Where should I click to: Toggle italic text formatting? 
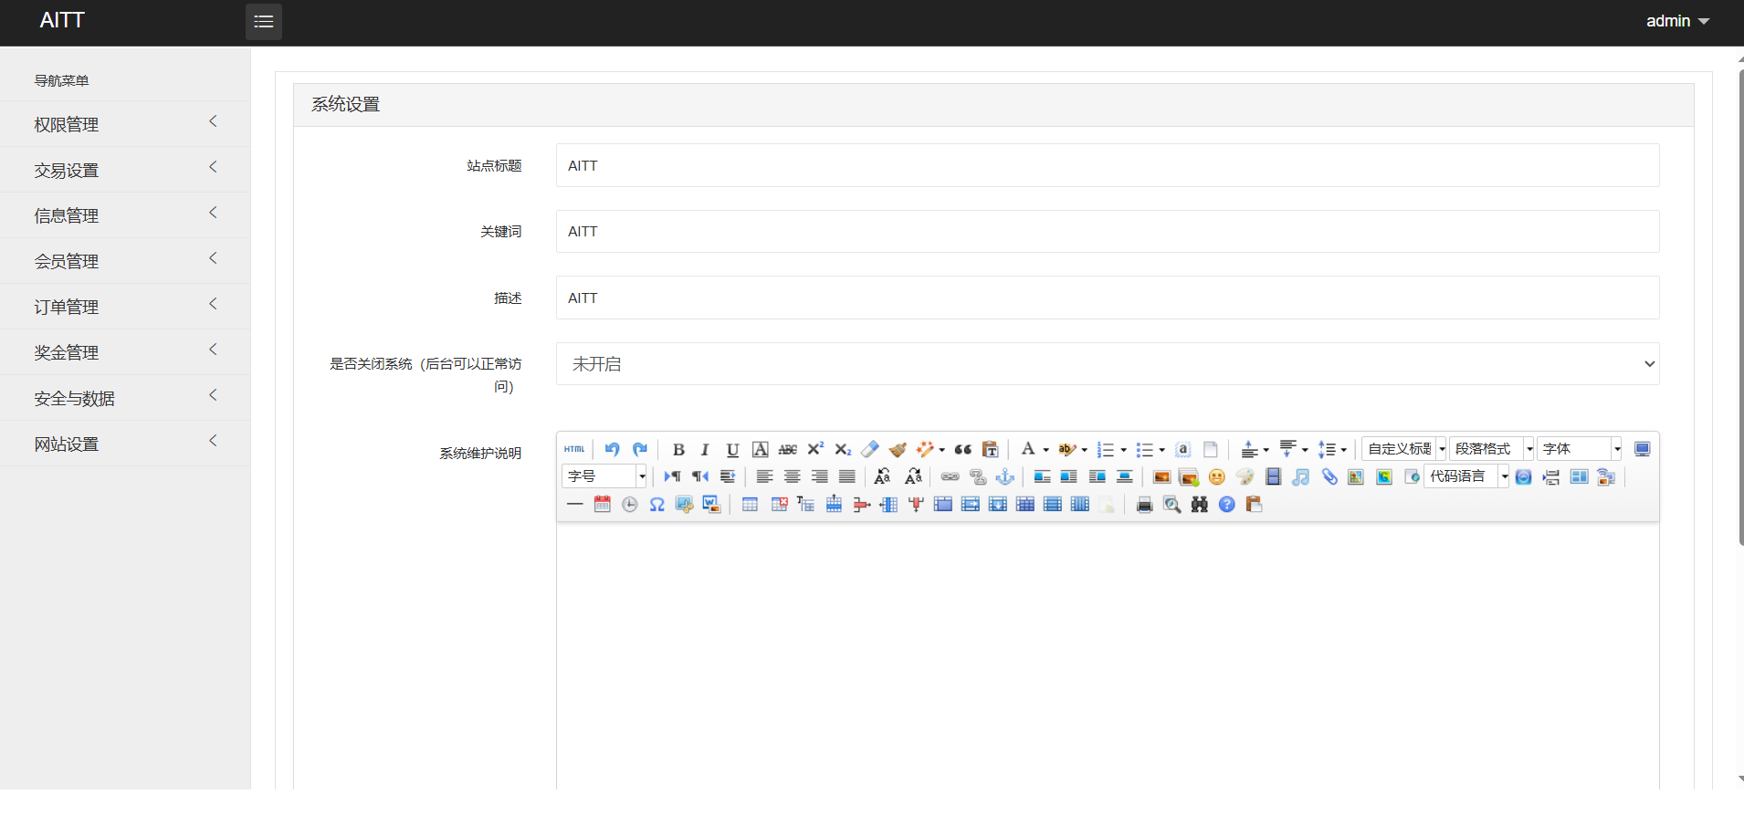click(x=705, y=449)
